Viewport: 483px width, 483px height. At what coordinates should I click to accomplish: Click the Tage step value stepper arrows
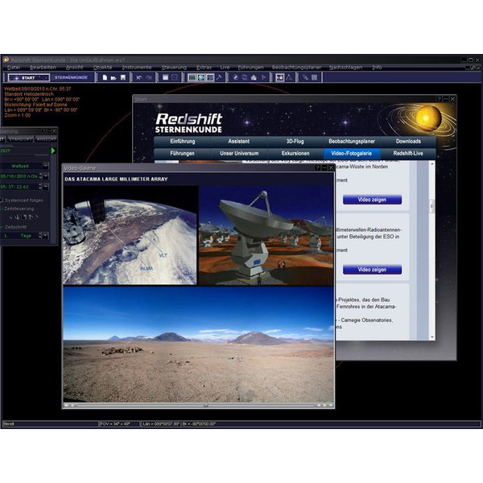pyautogui.click(x=40, y=236)
